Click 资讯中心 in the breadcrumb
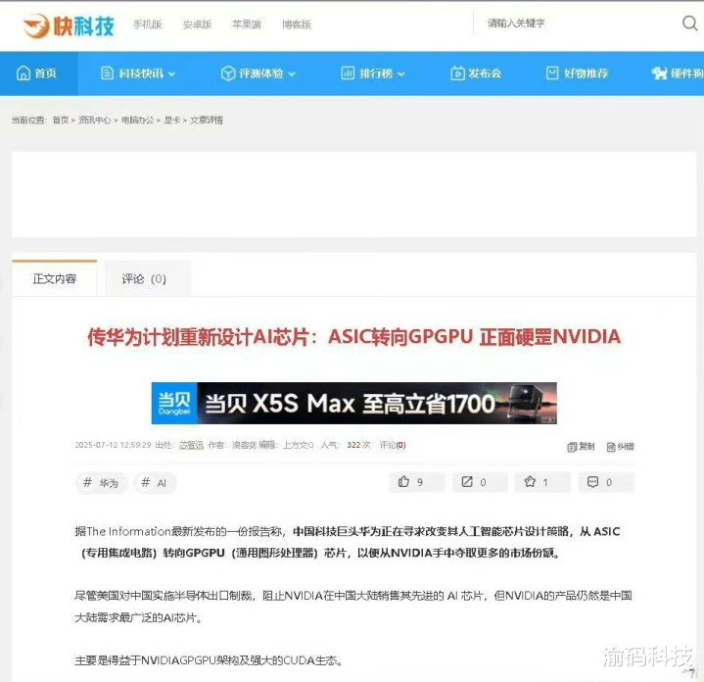704x682 pixels. tap(94, 120)
